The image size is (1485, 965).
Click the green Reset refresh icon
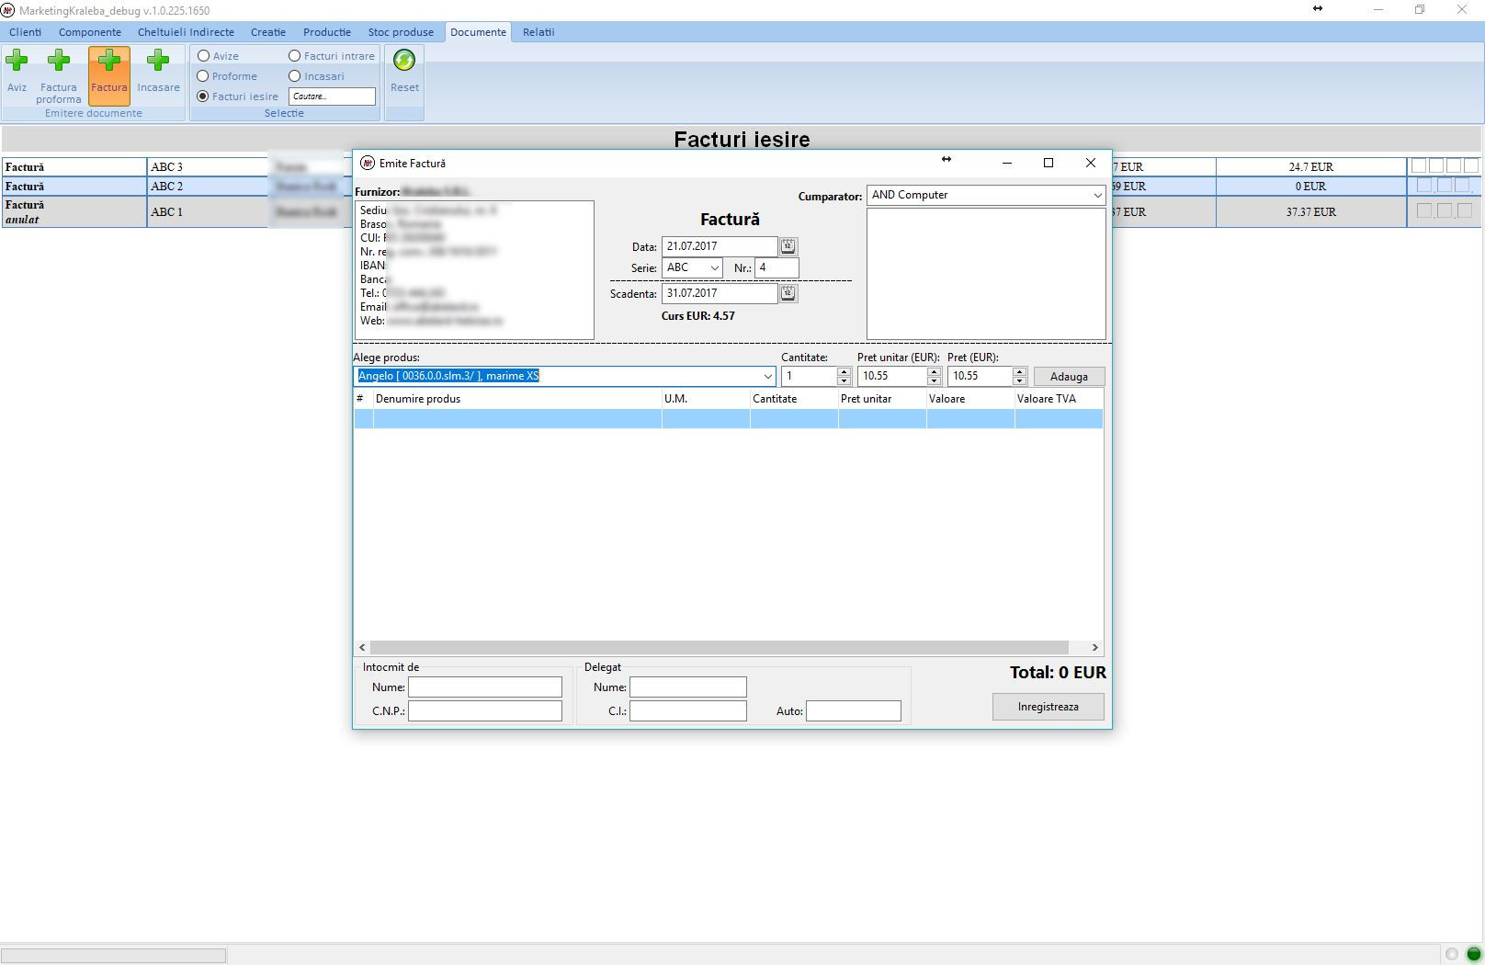point(404,61)
